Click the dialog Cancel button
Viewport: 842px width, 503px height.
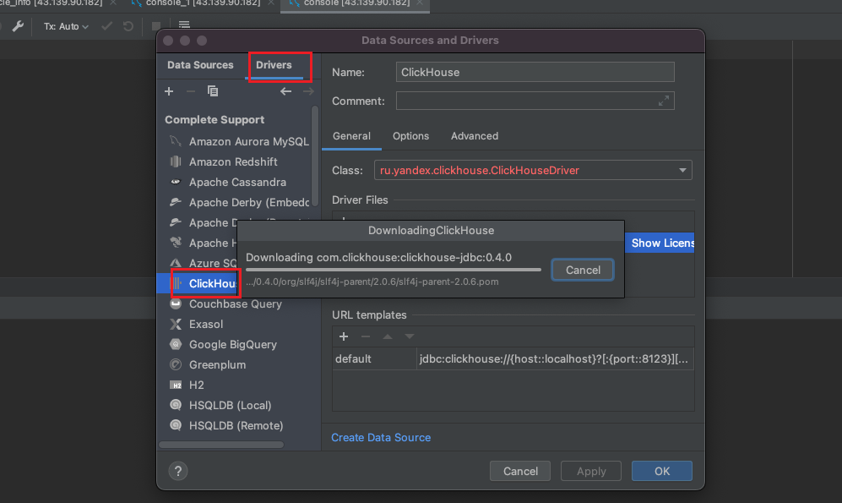tap(520, 471)
